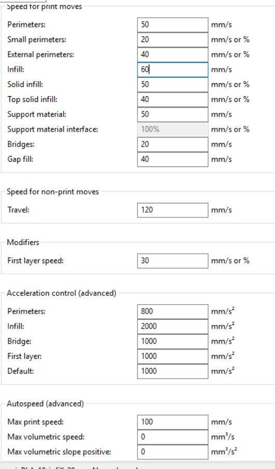This screenshot has width=275, height=469.
Task: Select the Small perimeters speed field
Action: point(173,40)
